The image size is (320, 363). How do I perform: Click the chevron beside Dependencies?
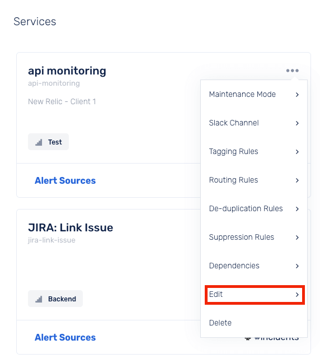pyautogui.click(x=297, y=266)
